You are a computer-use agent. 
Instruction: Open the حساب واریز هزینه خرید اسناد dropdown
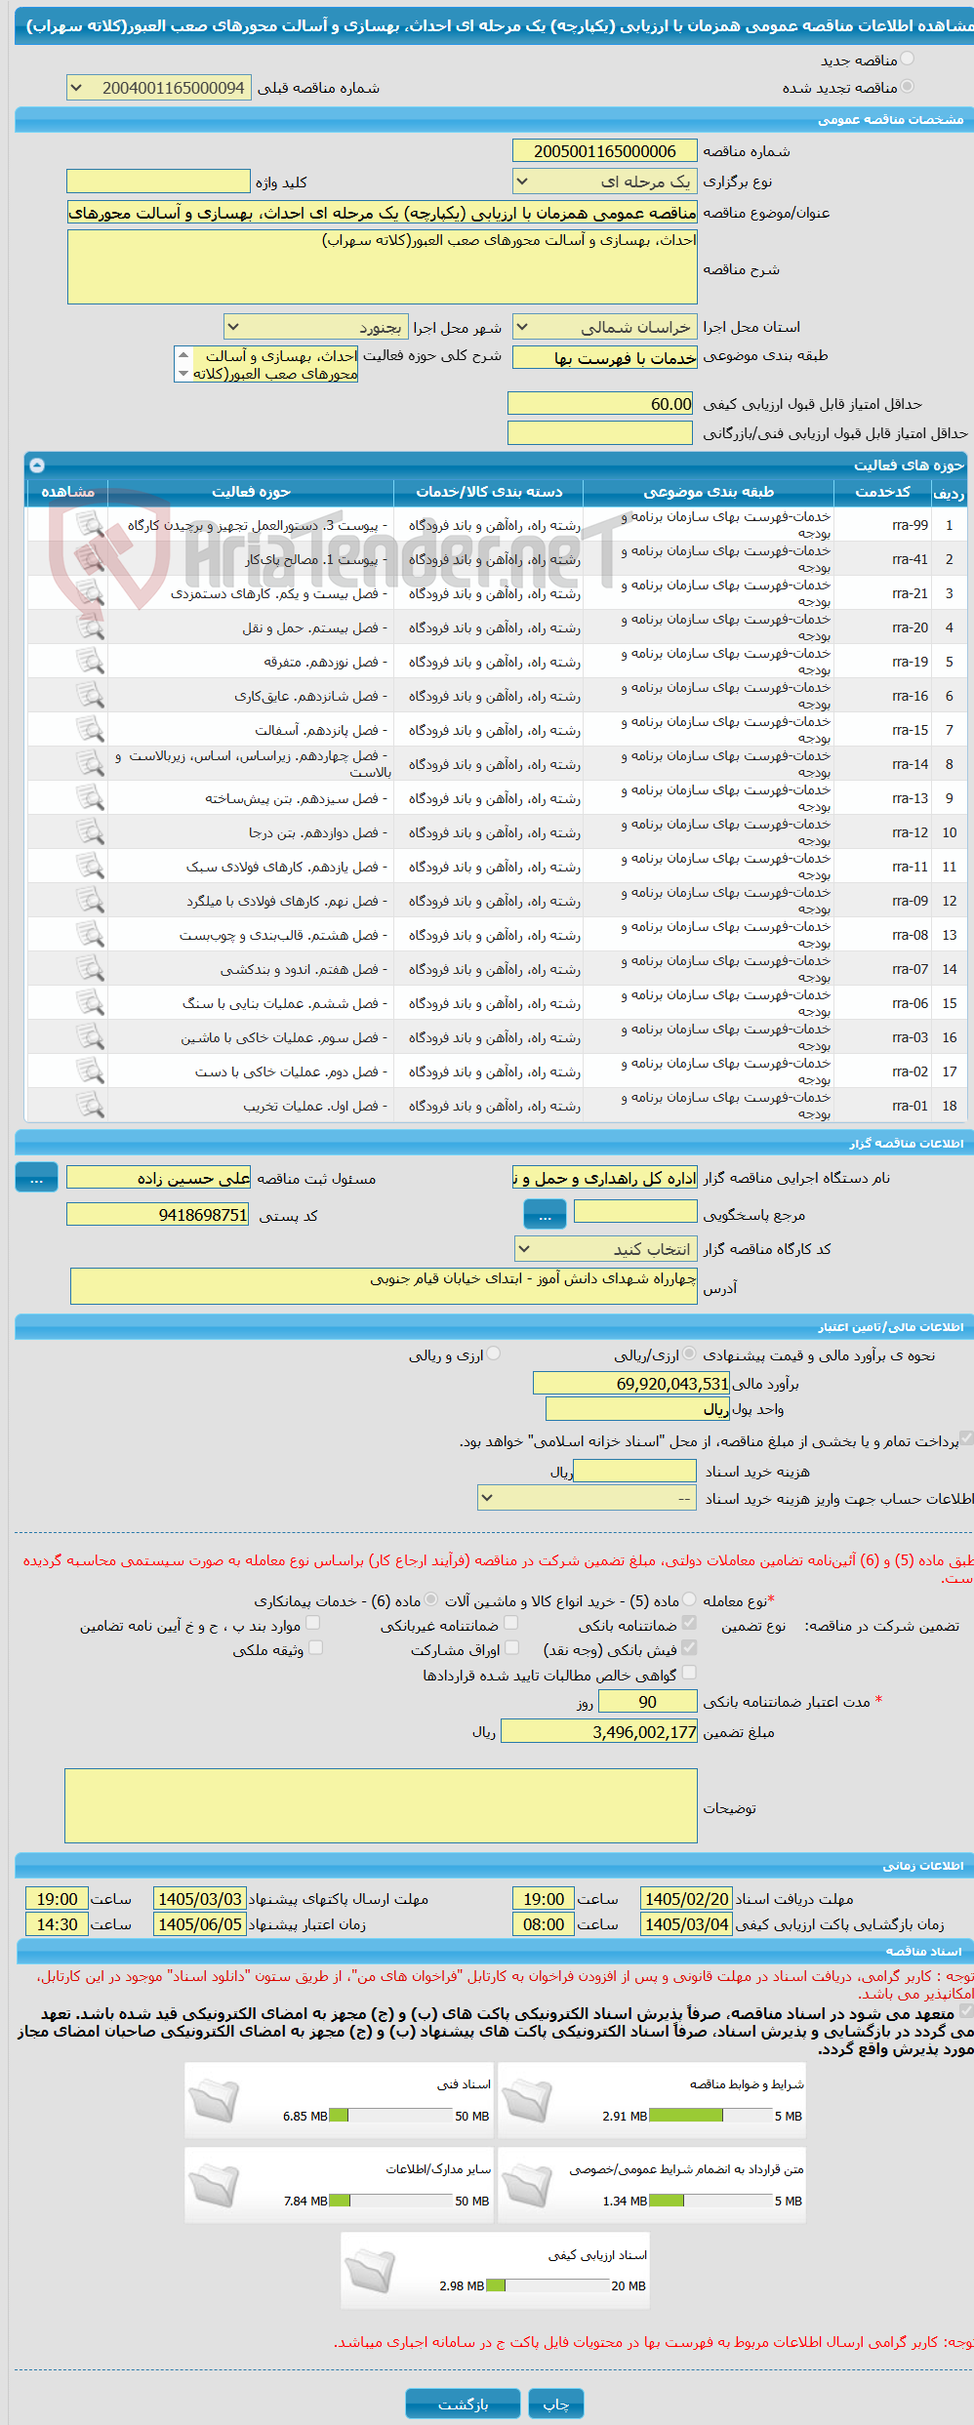[588, 1498]
